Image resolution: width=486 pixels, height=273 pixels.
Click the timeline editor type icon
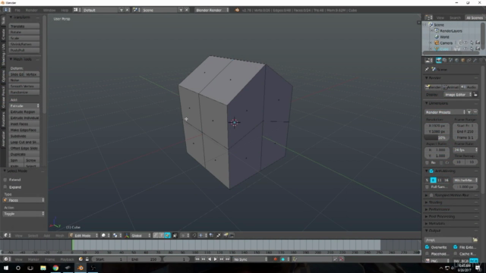point(6,259)
